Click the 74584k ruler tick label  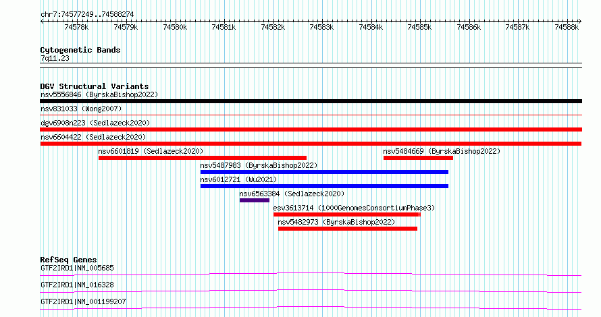371,27
